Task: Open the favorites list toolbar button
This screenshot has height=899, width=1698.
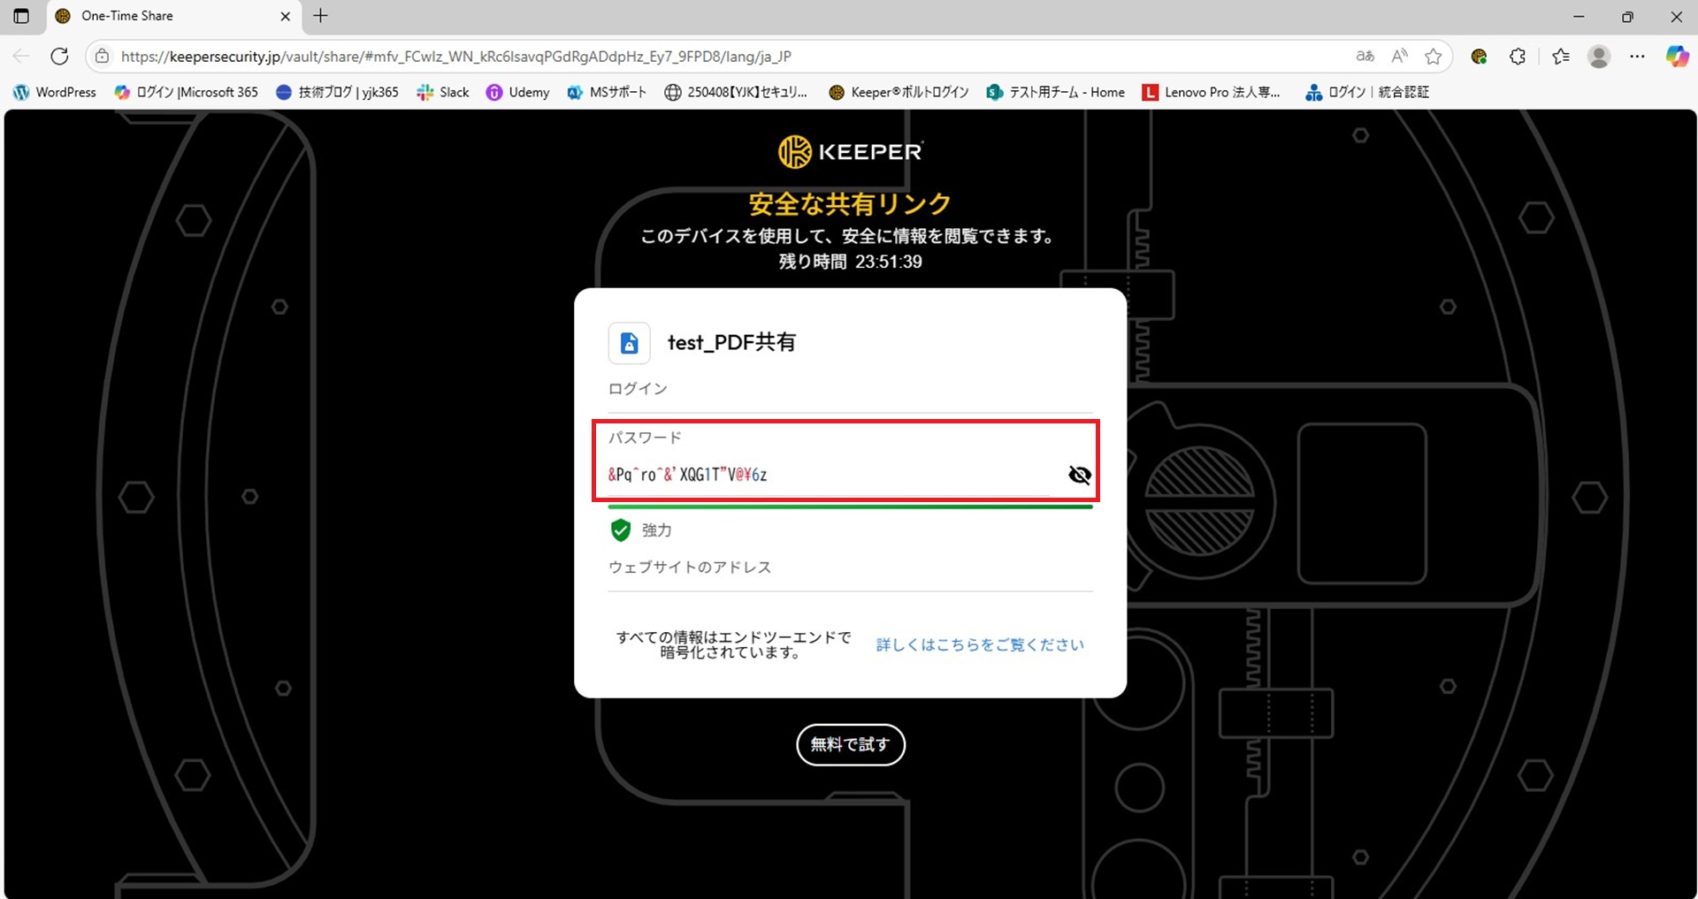Action: coord(1561,57)
